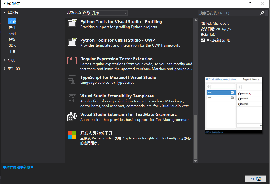This screenshot has width=270, height=184.
Task: Click the Regular Expression Tester bracket icon
Action: [72, 61]
